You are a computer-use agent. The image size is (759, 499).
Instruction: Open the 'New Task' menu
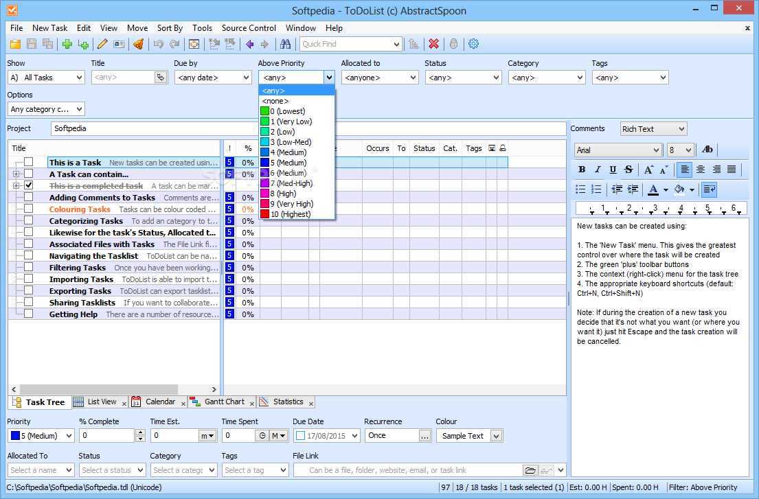point(50,28)
